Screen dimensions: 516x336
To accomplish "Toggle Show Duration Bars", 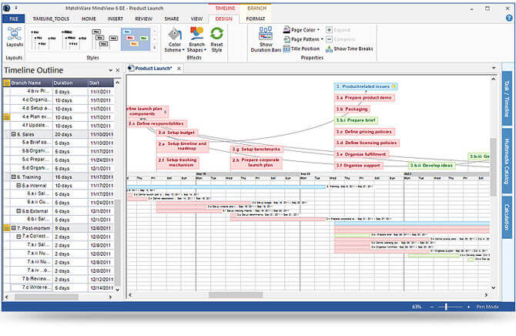I will pyautogui.click(x=266, y=39).
